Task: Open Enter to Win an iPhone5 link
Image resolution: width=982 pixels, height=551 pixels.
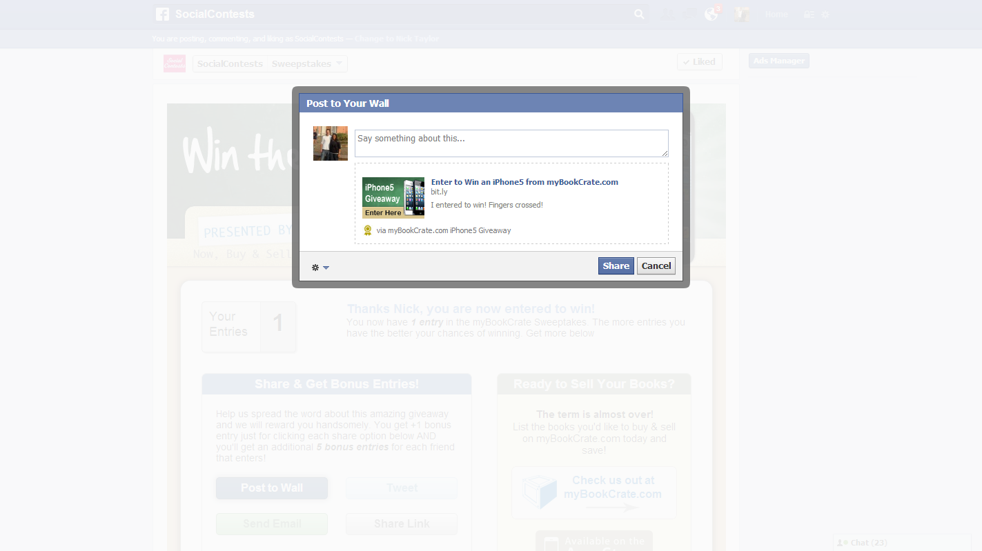Action: (x=524, y=182)
